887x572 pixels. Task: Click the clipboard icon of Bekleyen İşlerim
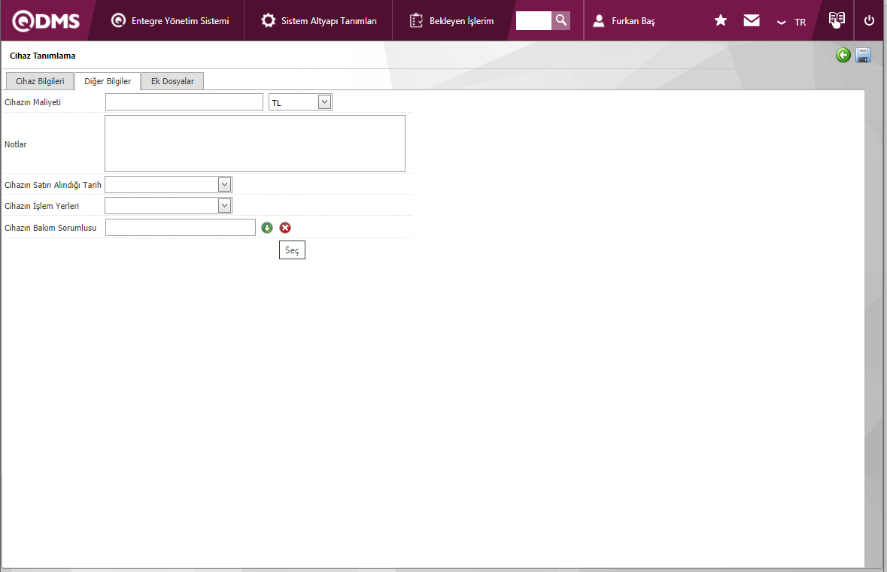click(416, 20)
